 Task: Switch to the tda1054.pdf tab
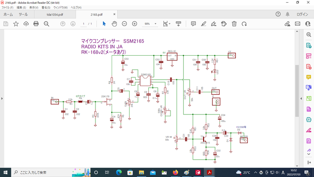tap(55, 14)
